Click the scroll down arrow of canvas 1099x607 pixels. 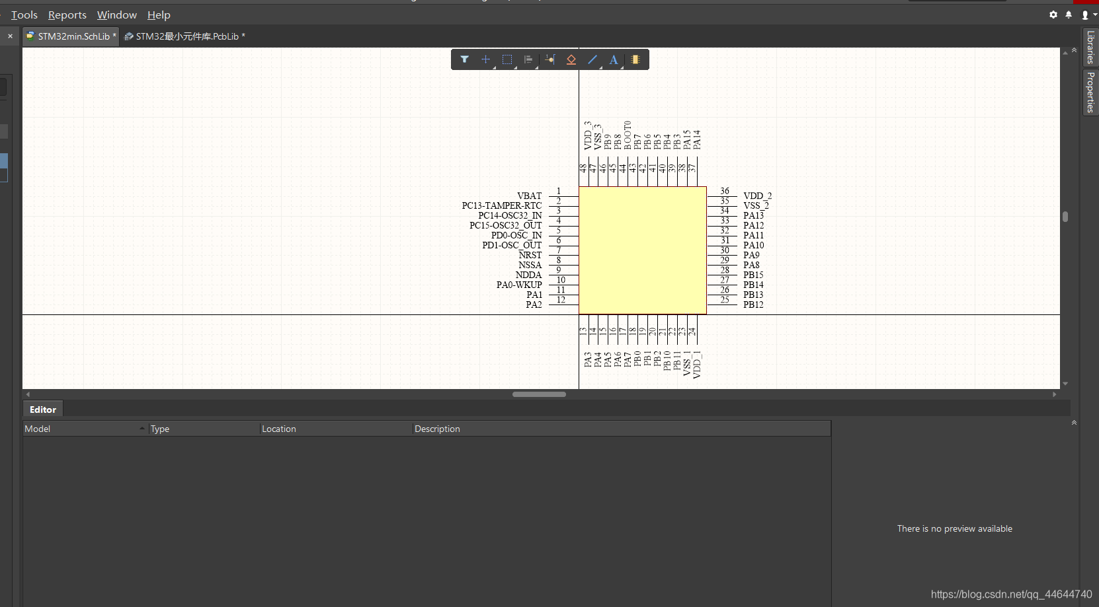pos(1065,384)
